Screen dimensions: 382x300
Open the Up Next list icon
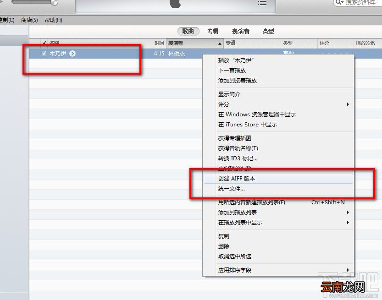click(262, 3)
